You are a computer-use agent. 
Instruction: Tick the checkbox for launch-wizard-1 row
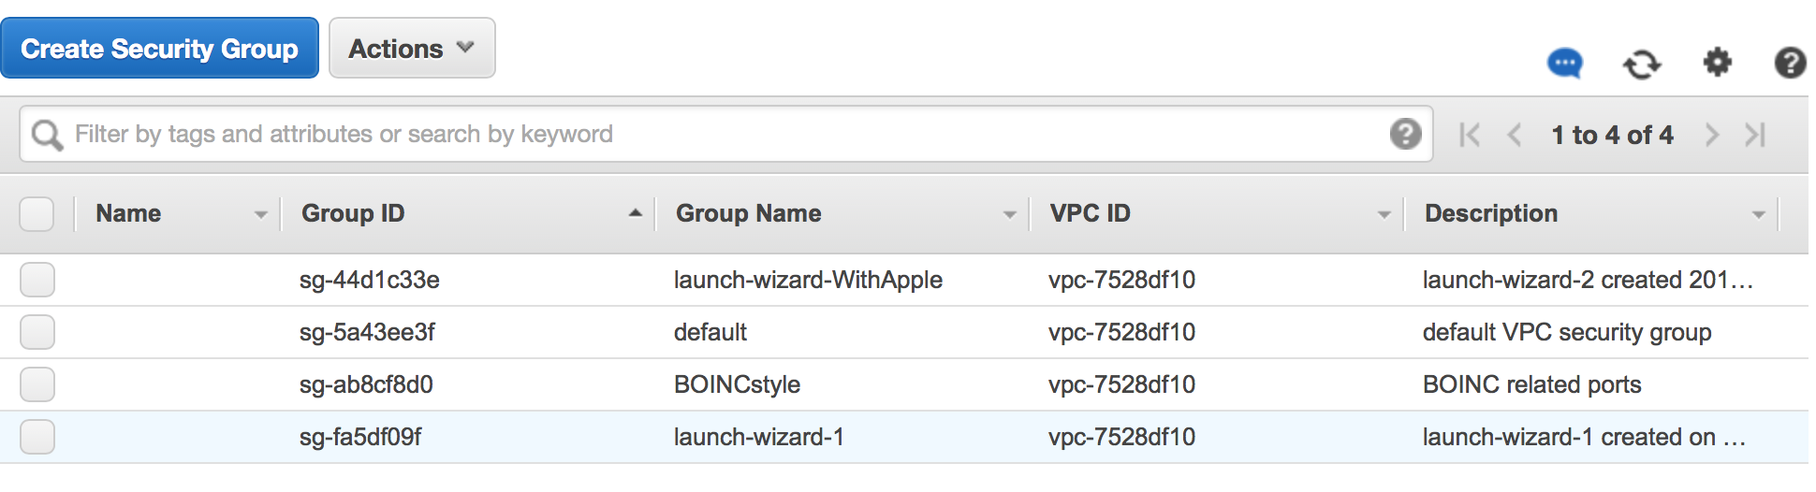tap(37, 437)
